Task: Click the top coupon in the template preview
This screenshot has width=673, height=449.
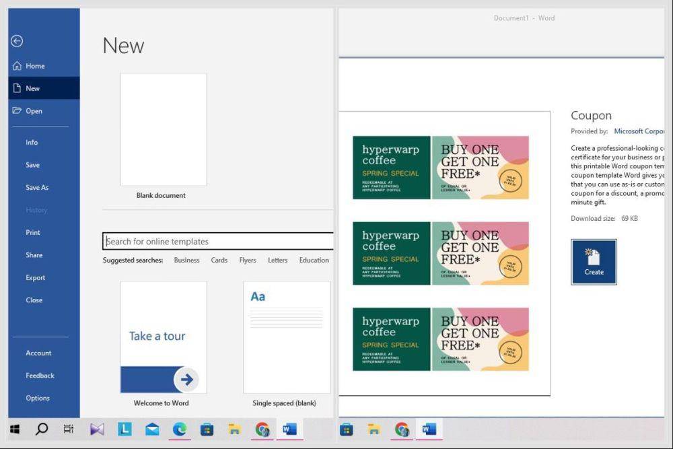Action: click(x=441, y=168)
